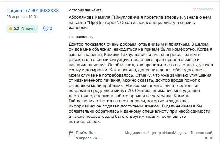This screenshot has width=220, height=143.
Task: Click the Отлично rating label
Action: tap(29, 29)
